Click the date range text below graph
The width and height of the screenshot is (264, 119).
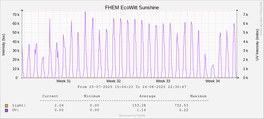tap(132, 87)
